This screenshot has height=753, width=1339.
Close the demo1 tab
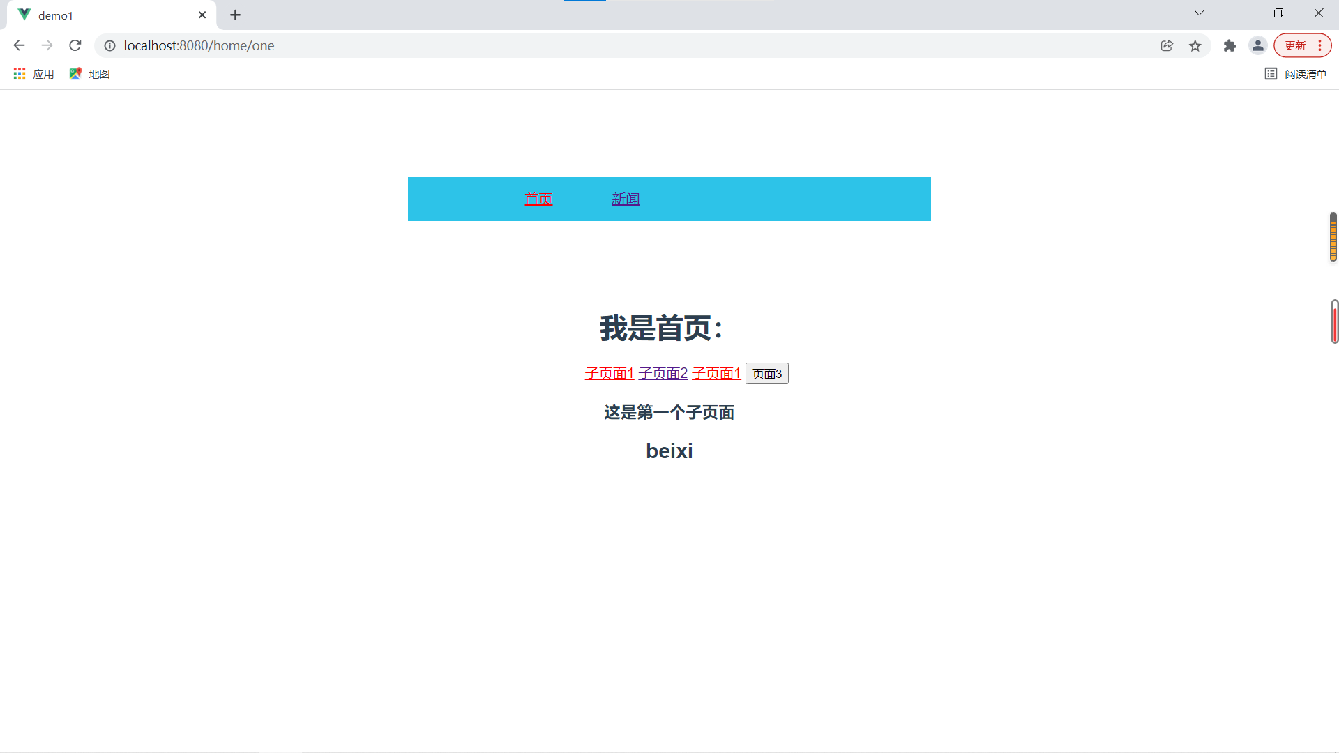pyautogui.click(x=202, y=15)
